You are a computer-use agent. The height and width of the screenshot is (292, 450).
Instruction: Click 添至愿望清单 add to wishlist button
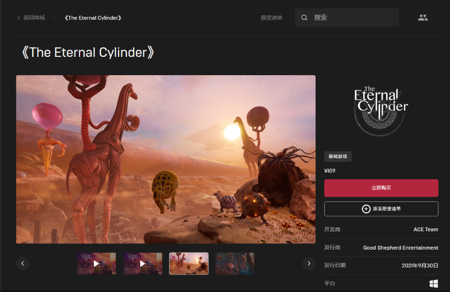click(381, 209)
